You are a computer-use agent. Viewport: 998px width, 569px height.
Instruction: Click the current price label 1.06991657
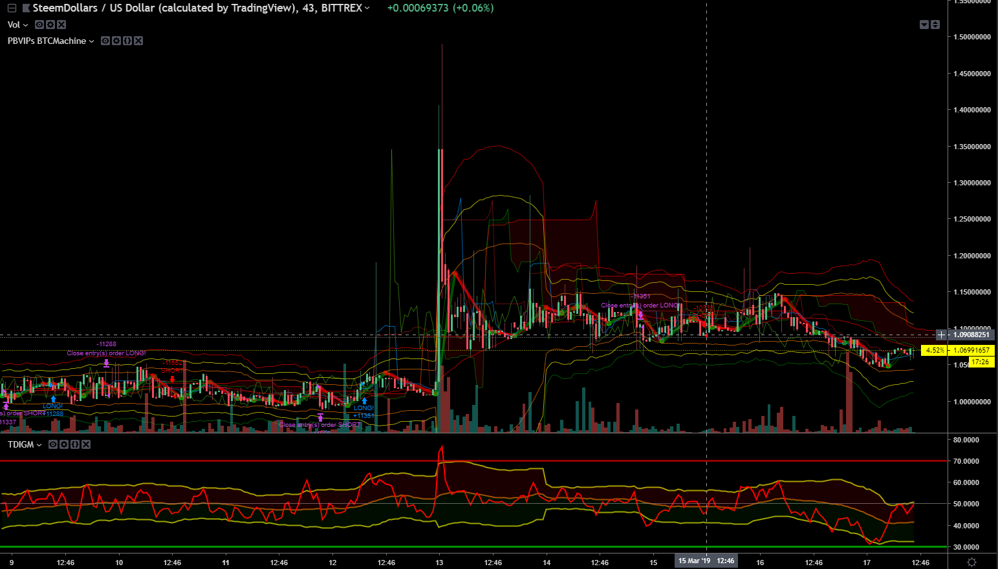point(971,350)
